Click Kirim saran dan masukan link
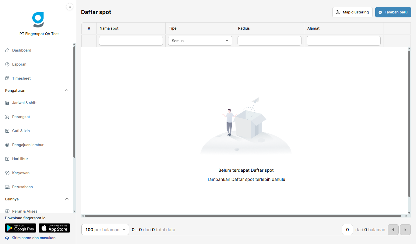 (33, 238)
